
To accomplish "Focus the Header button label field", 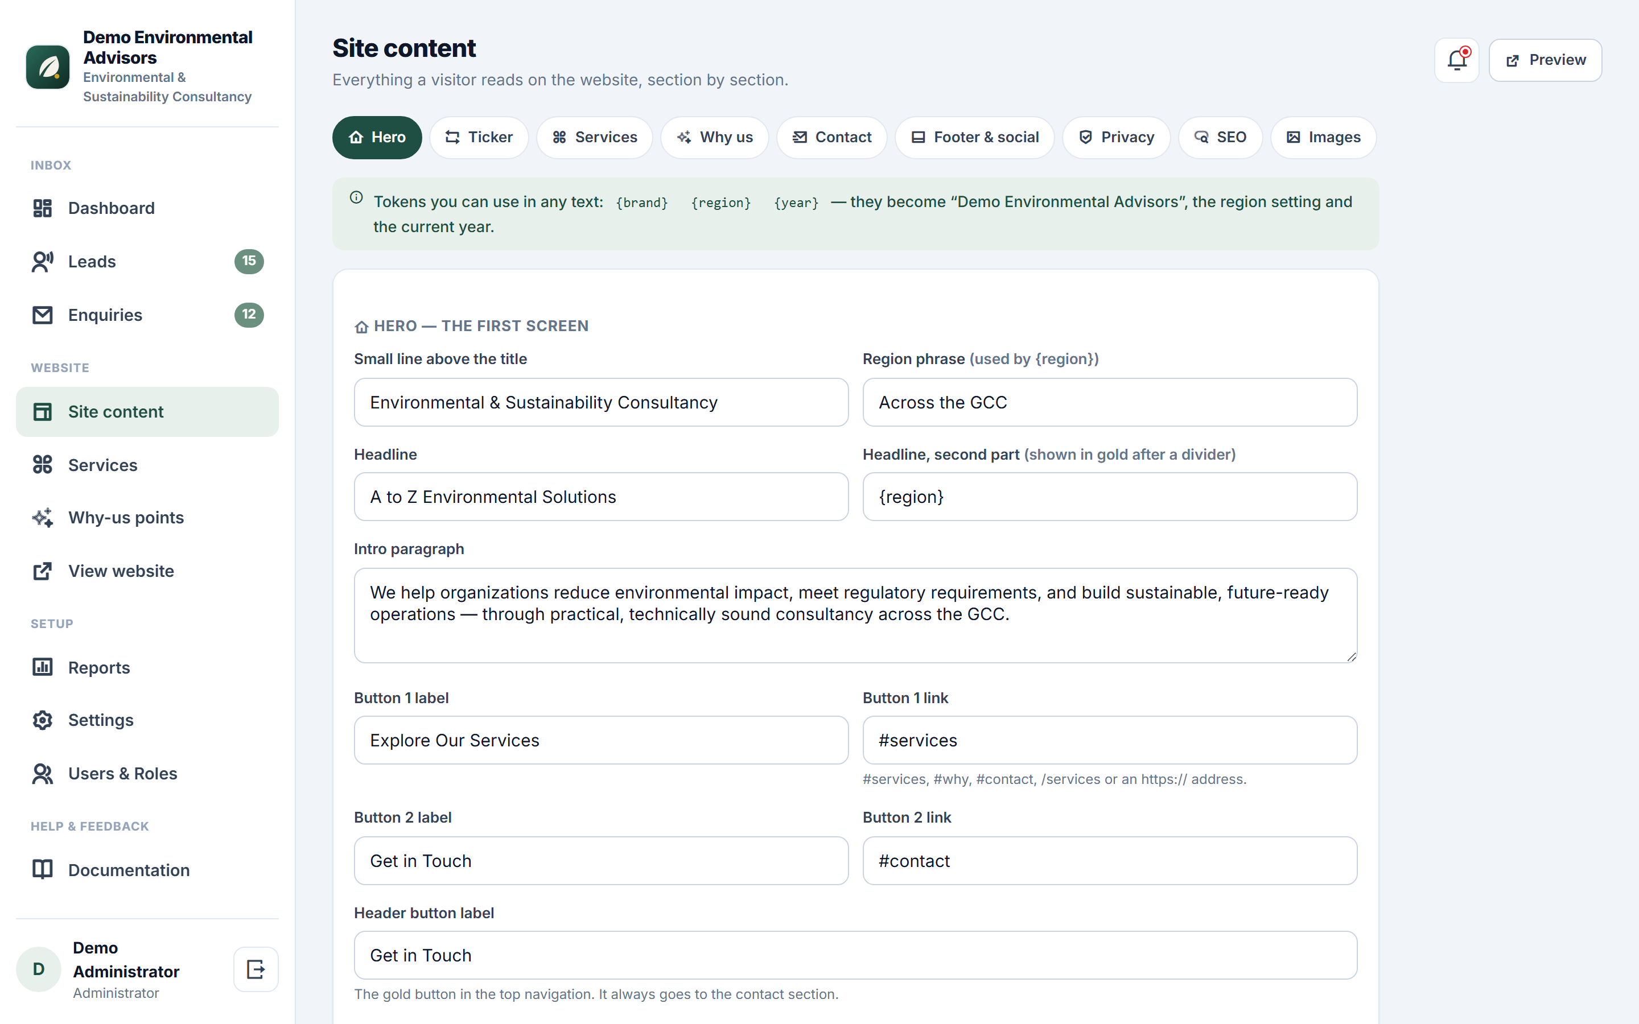I will 855,955.
